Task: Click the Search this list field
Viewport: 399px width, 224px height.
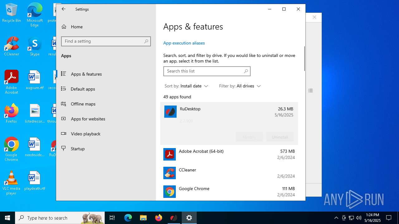Action: 207,71
